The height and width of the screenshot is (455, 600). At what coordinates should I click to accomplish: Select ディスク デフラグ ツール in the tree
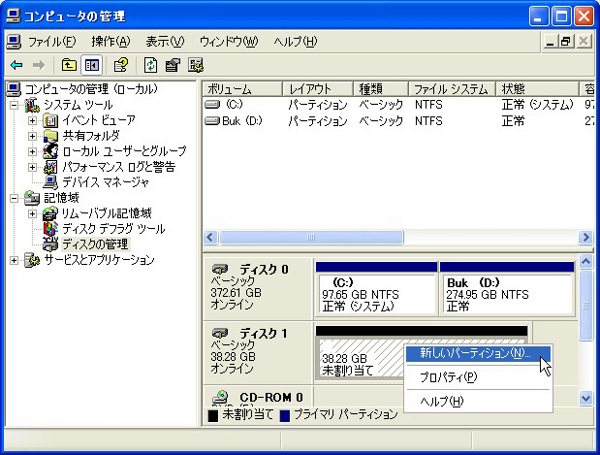tap(112, 228)
